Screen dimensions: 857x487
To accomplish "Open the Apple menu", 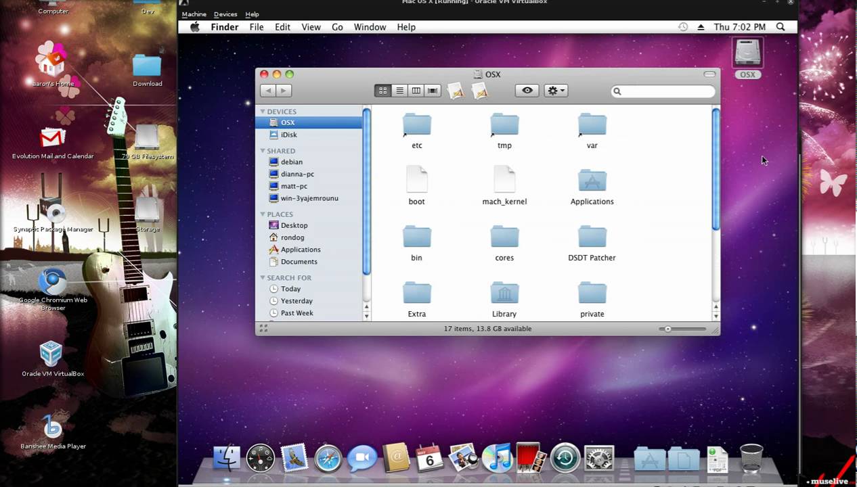I will [x=195, y=27].
